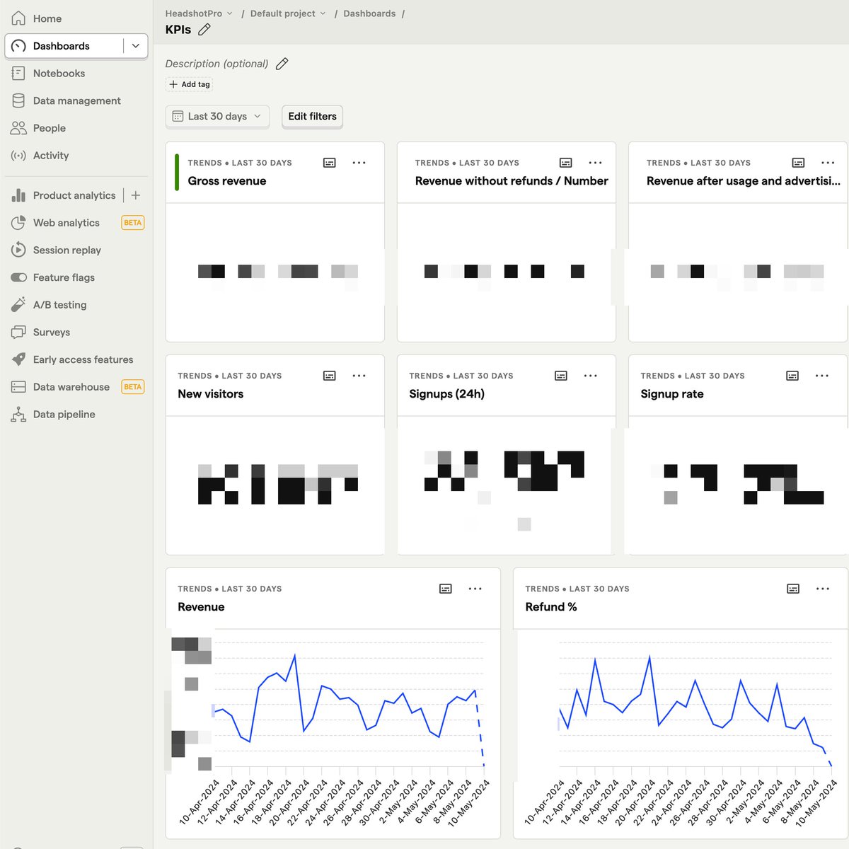Image resolution: width=849 pixels, height=849 pixels.
Task: Go to Activity in the sidebar
Action: point(50,155)
